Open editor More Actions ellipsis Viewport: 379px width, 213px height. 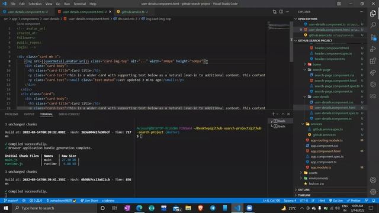pyautogui.click(x=287, y=12)
